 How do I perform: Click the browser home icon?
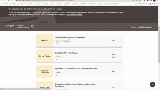point(12,0)
